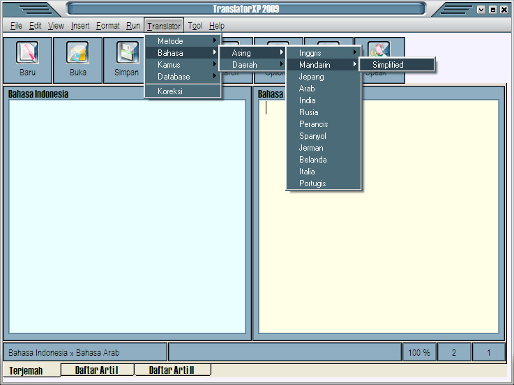
Task: Click inside the yellow translation output area
Action: coord(379,216)
